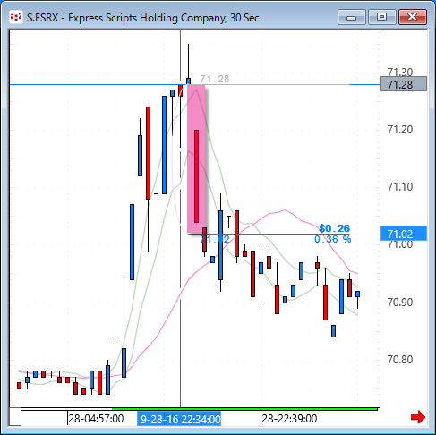Viewport: 436px width, 435px height.
Task: Click the chart application icon in title bar
Action: point(16,17)
